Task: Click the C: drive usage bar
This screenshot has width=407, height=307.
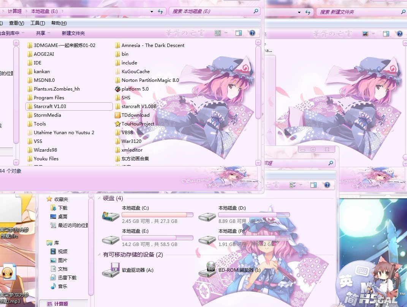Action: click(x=158, y=215)
